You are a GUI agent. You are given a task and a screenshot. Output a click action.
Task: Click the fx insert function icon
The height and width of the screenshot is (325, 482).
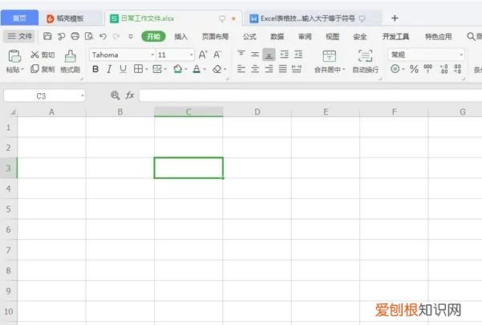click(130, 95)
